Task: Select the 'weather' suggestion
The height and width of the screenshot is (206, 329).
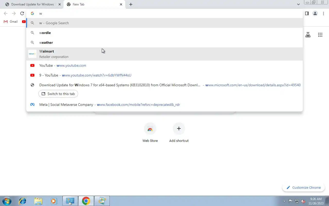Action: (x=164, y=42)
